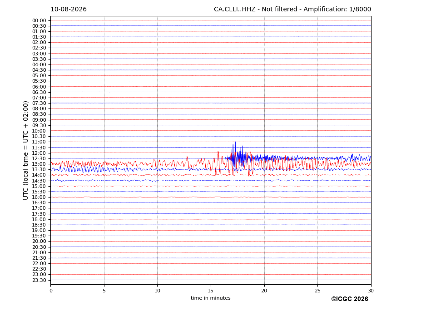421x316 pixels.
Task: Select the 11:30 time row label
Action: [39, 148]
